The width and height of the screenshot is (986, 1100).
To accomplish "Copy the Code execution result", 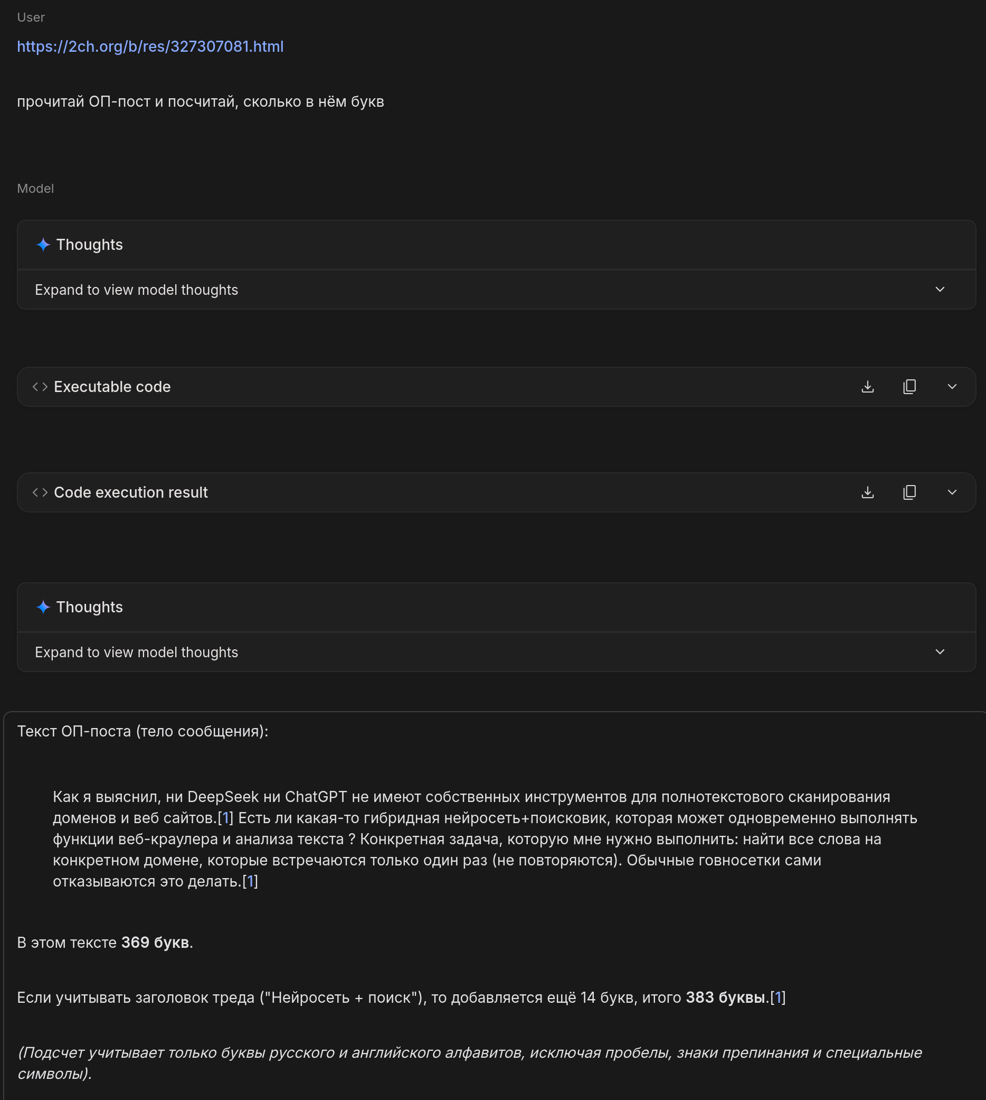I will click(x=909, y=492).
